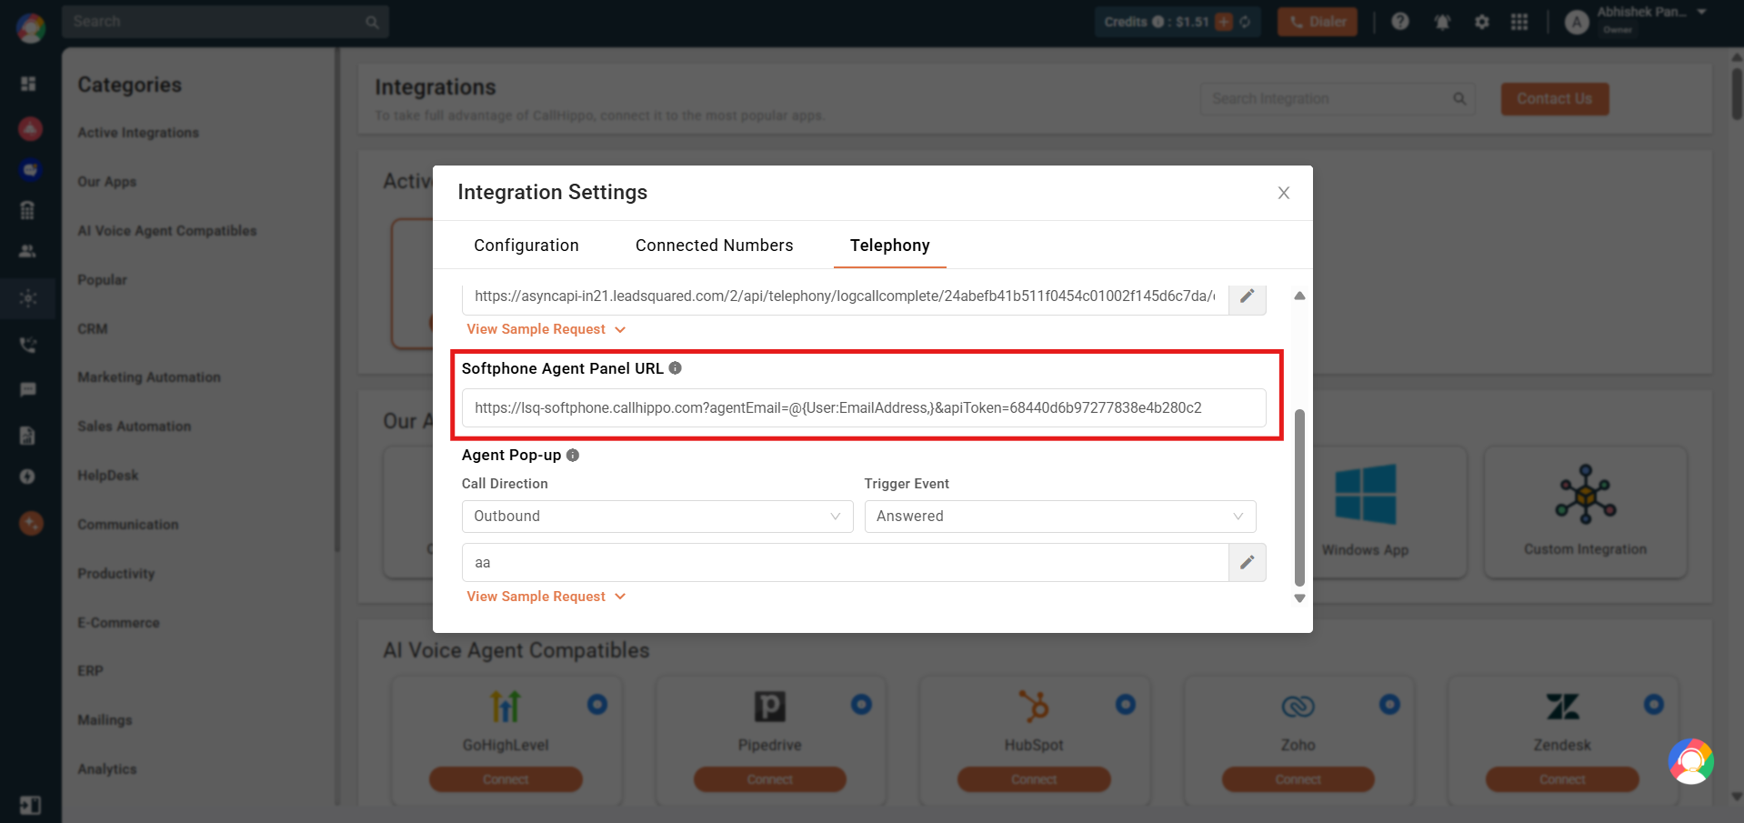Screen dimensions: 1744x823
Task: Edit the Agent Pop-up URL with pencil icon
Action: (x=1247, y=563)
